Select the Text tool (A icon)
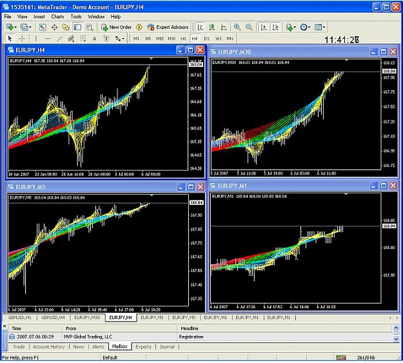Screen dimensions: 403x363 (94, 39)
